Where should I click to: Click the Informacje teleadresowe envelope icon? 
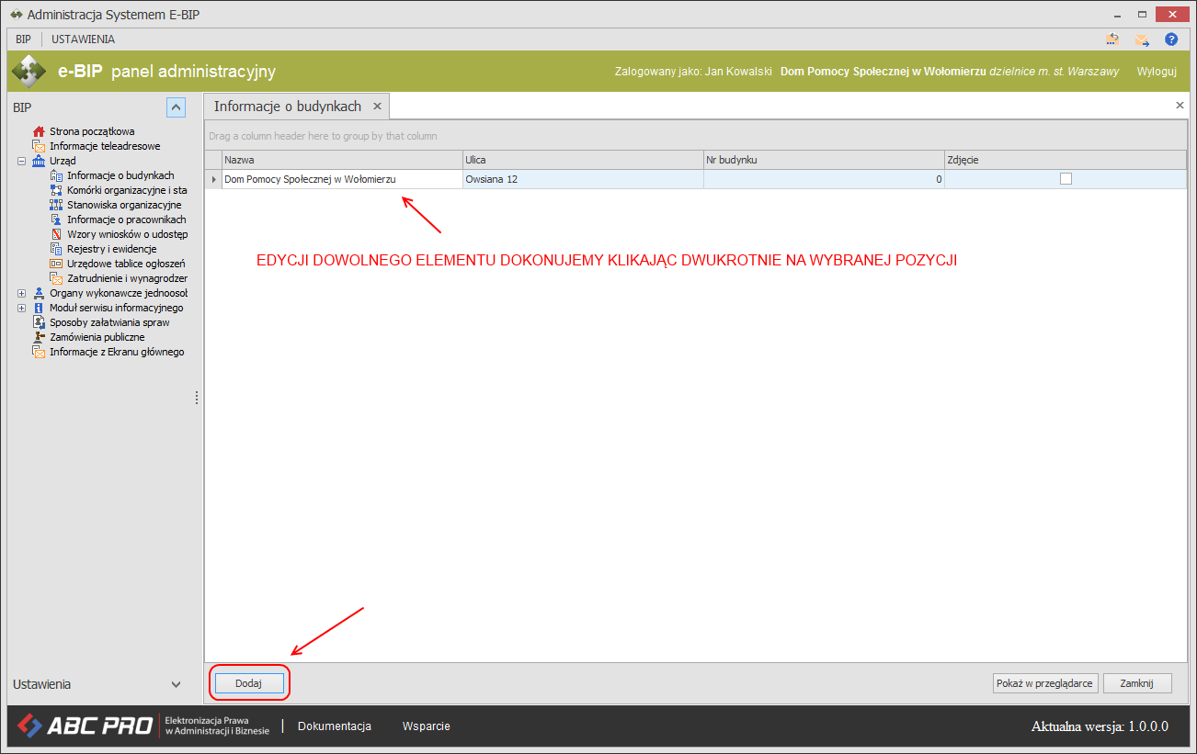pyautogui.click(x=39, y=146)
